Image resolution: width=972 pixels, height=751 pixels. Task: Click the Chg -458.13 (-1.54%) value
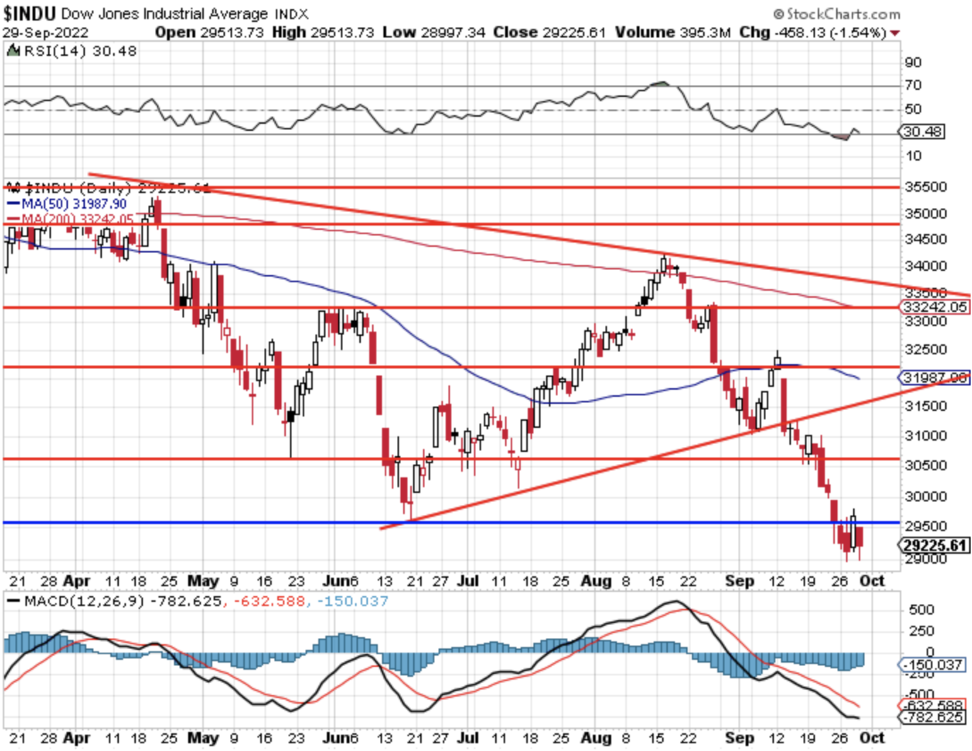(x=813, y=33)
